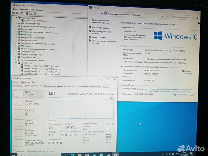Click the up arrow in System window navigation
The image size is (208, 156).
pyautogui.click(x=102, y=14)
